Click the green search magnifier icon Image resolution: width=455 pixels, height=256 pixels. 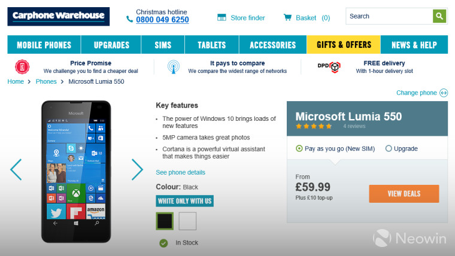click(439, 16)
